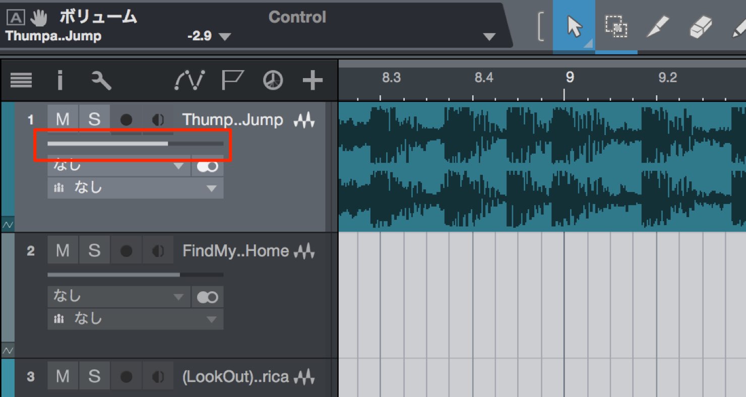Adjust the Thump..Jump volume slider
The width and height of the screenshot is (746, 397).
click(136, 144)
